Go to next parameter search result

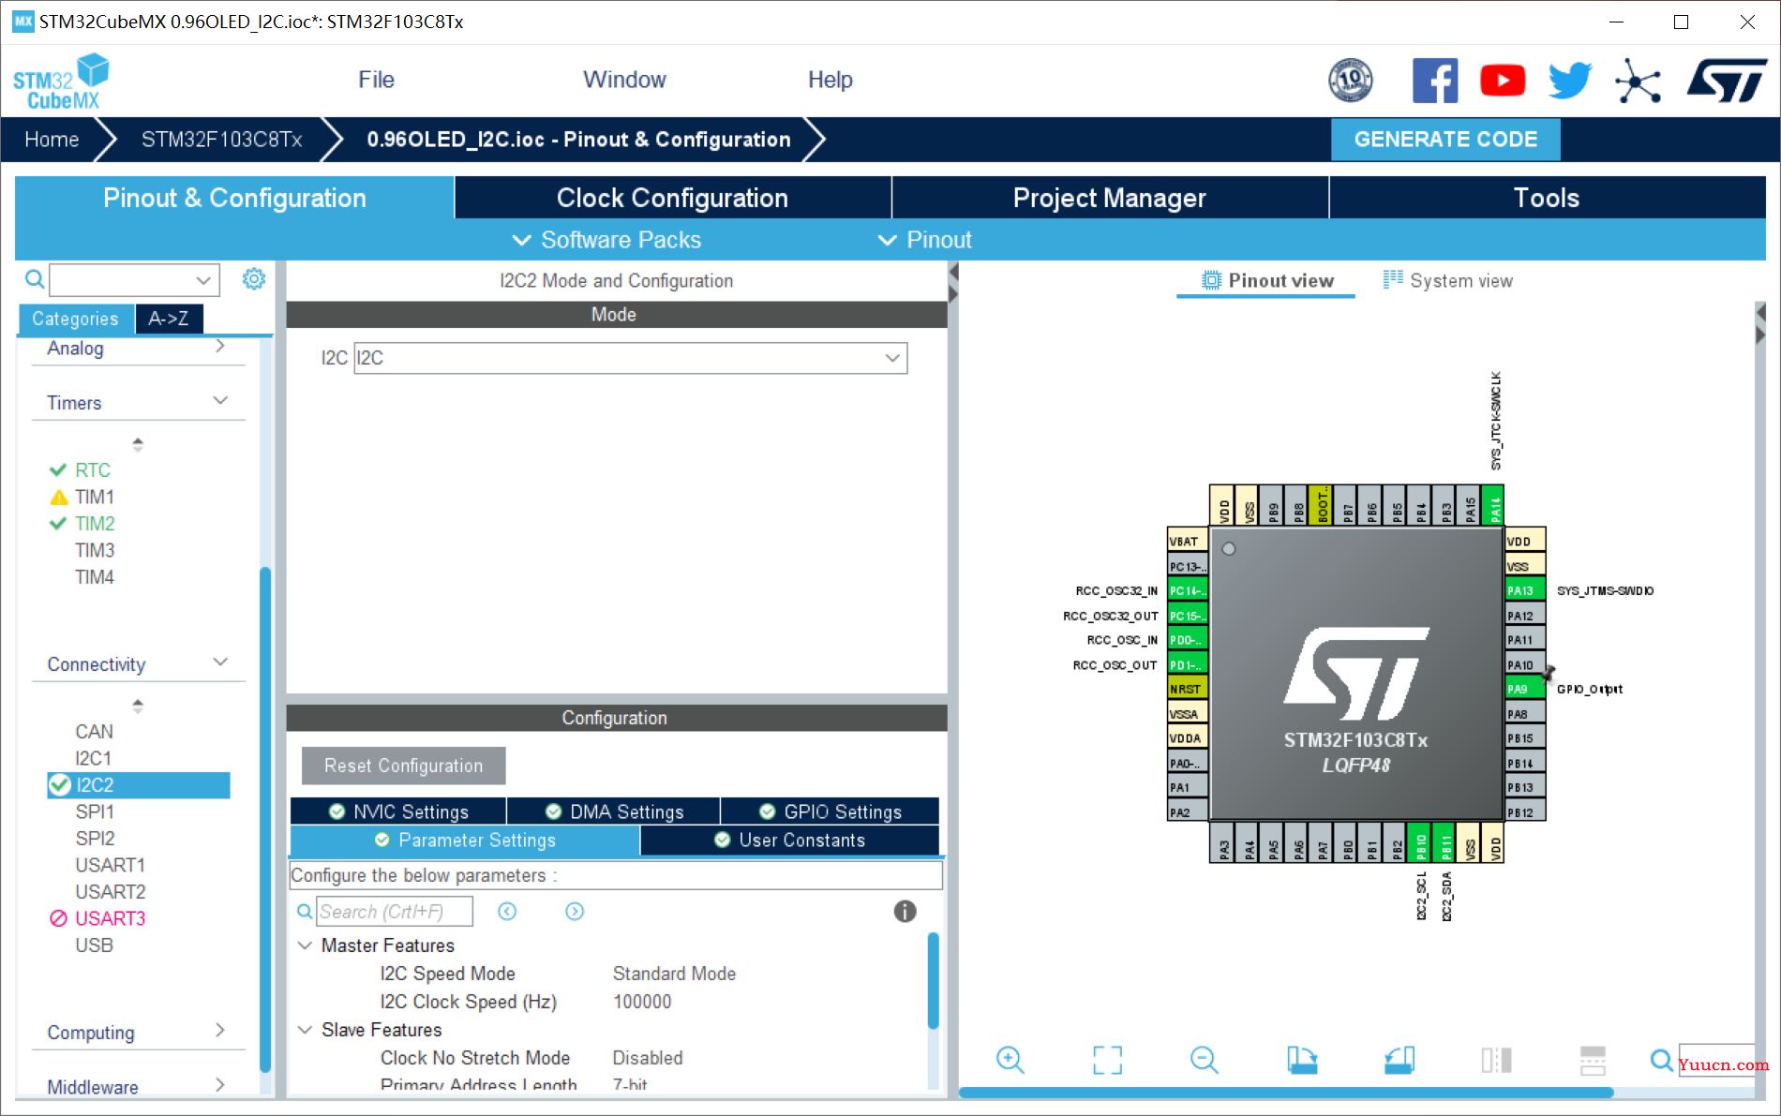click(575, 911)
